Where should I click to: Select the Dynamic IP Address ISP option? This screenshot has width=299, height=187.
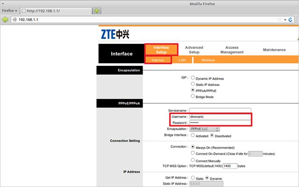pyautogui.click(x=193, y=79)
